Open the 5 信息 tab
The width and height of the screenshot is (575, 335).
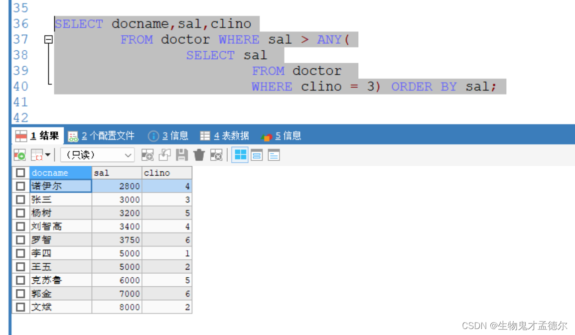[281, 136]
